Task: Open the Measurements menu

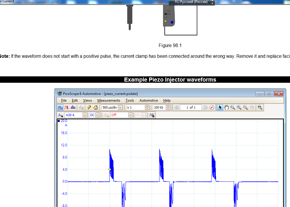Action: tap(108, 100)
